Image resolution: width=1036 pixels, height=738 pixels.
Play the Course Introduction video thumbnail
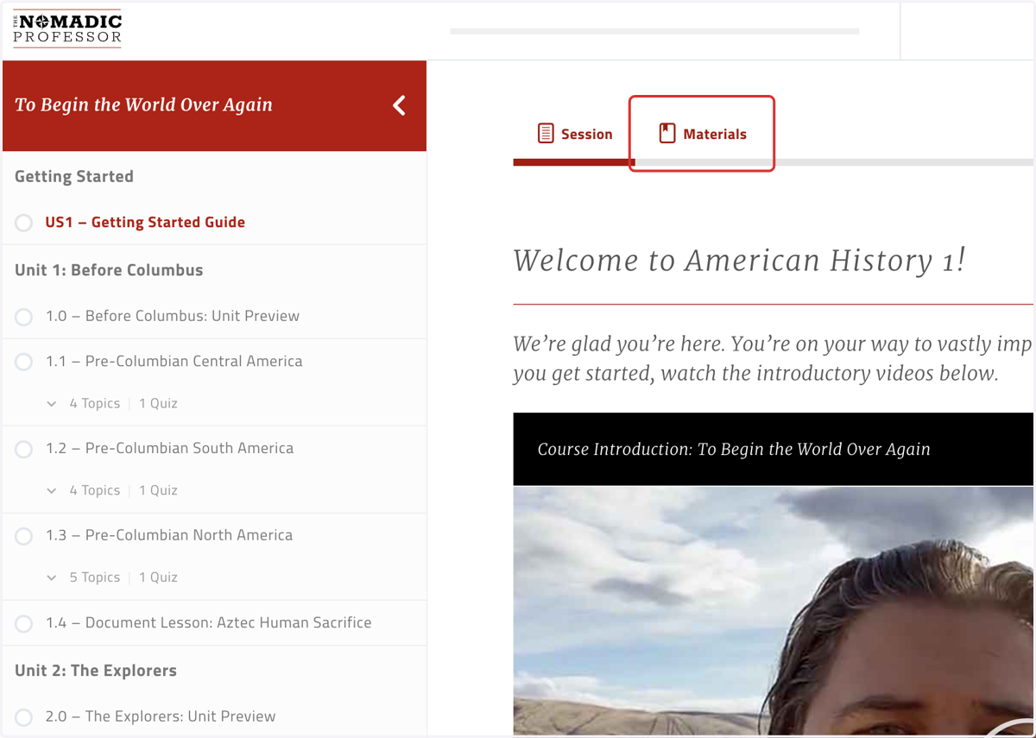(774, 611)
